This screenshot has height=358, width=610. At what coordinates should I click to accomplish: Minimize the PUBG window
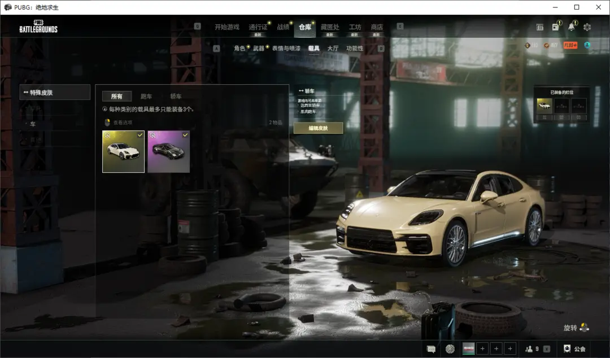point(555,7)
